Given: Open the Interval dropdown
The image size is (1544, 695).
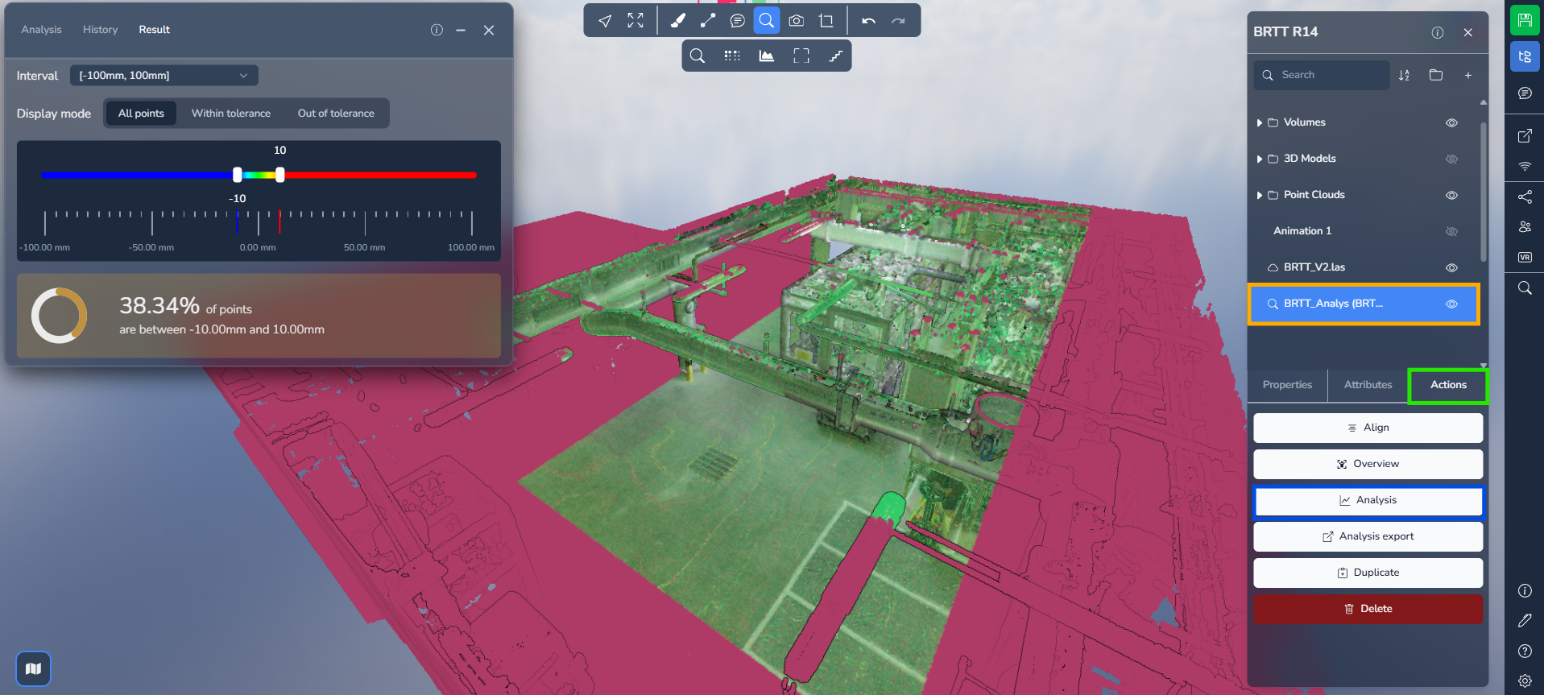Looking at the screenshot, I should tap(164, 76).
